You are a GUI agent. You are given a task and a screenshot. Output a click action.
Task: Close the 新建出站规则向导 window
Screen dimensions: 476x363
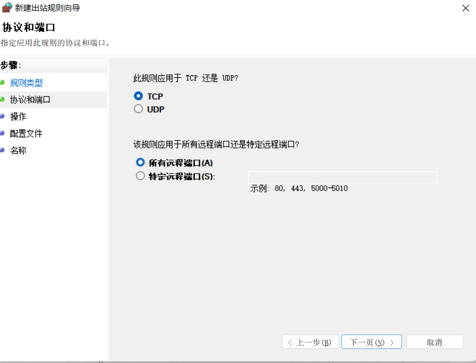point(465,8)
